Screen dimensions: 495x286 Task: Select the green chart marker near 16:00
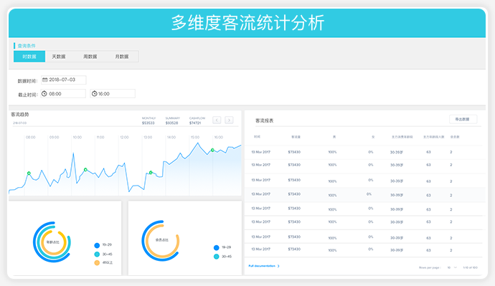click(212, 150)
